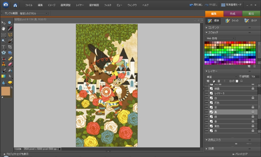The image size is (261, 157).
Task: Hide the 黒 layer
Action: coord(207,112)
